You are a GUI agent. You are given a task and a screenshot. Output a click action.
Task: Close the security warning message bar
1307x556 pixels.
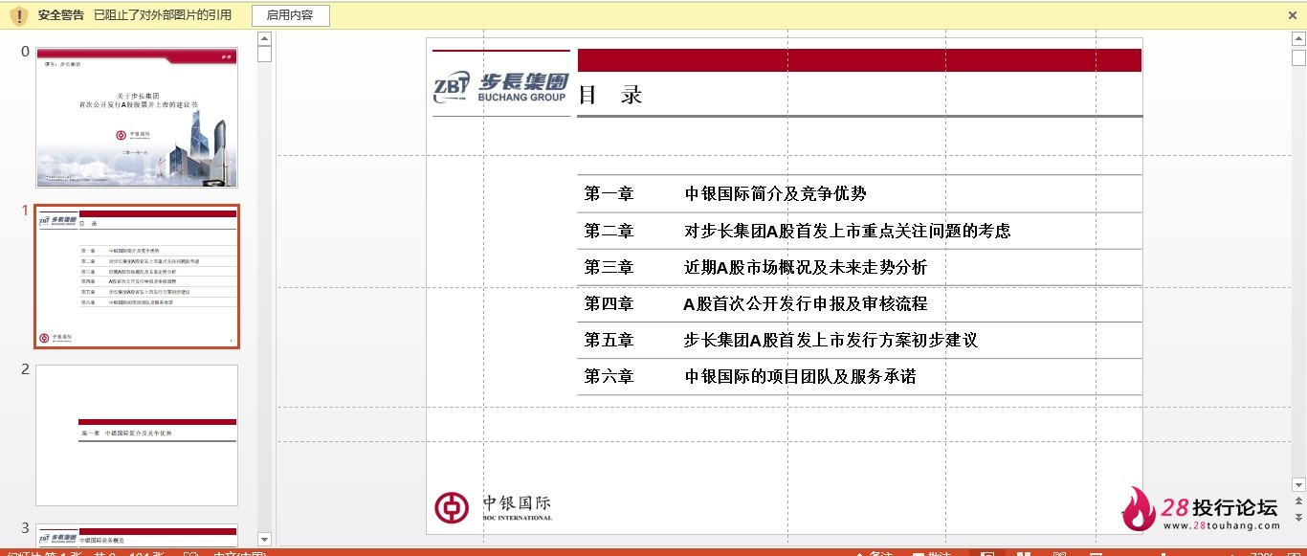click(1293, 15)
